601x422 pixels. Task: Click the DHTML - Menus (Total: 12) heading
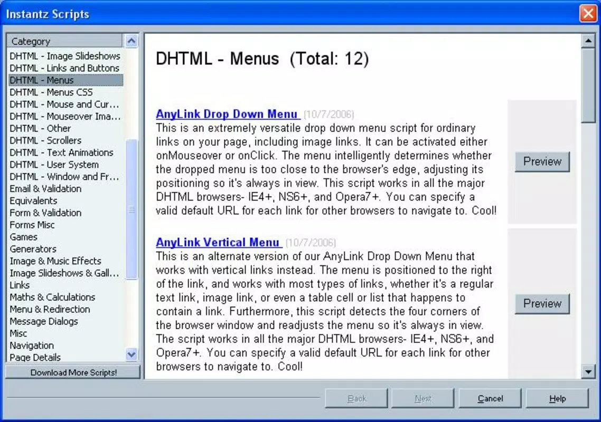click(x=262, y=59)
